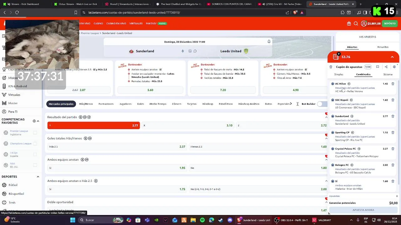The image size is (401, 225).
Task: Open Casino en Vivo menu item
Action: 116,23
